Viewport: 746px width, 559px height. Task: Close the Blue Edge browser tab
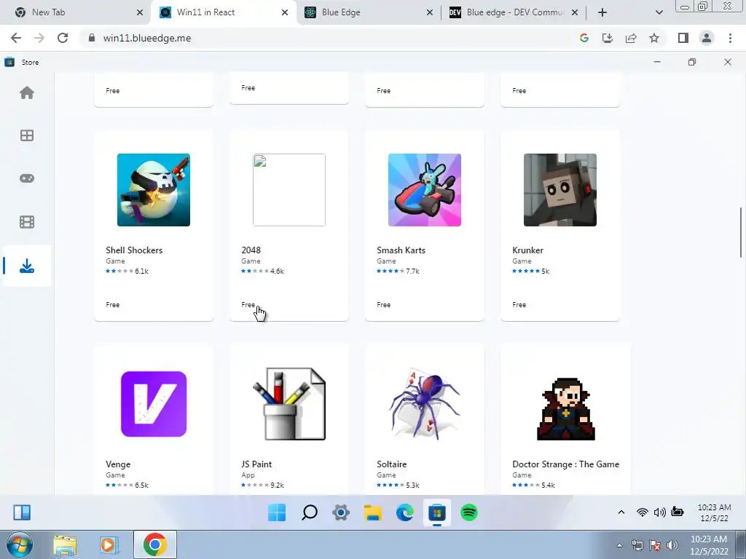coord(430,12)
